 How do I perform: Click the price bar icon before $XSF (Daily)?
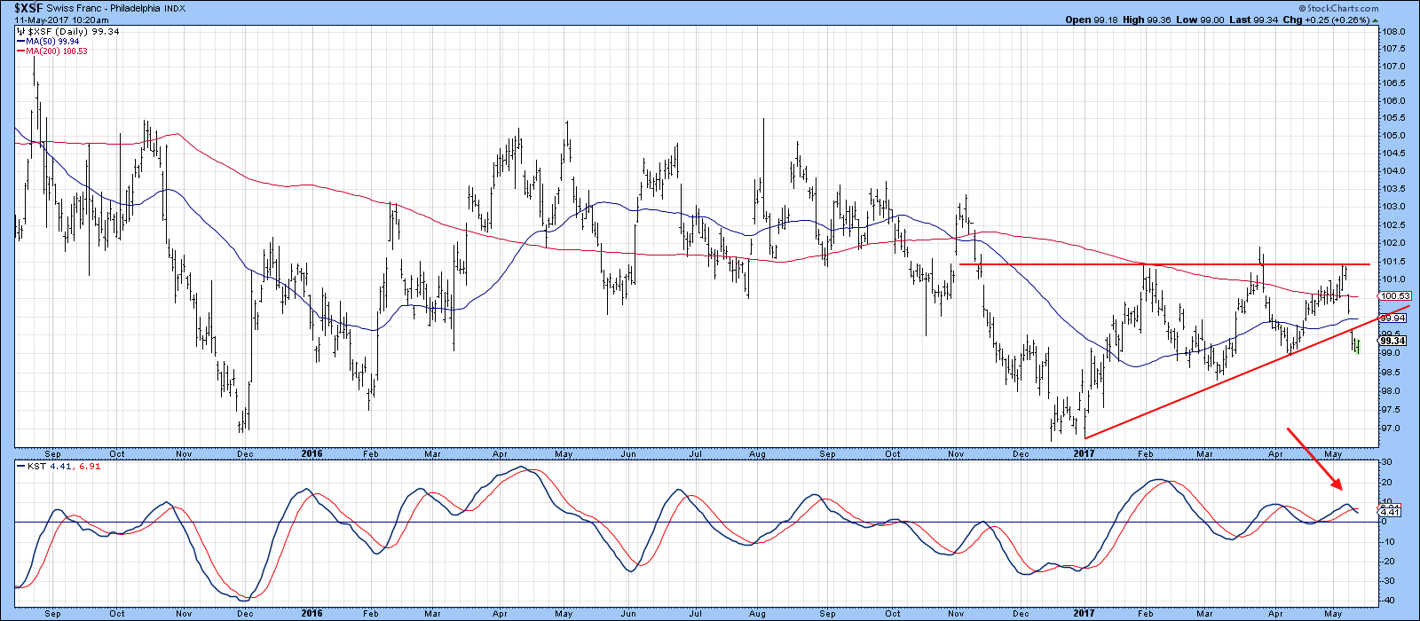point(20,31)
